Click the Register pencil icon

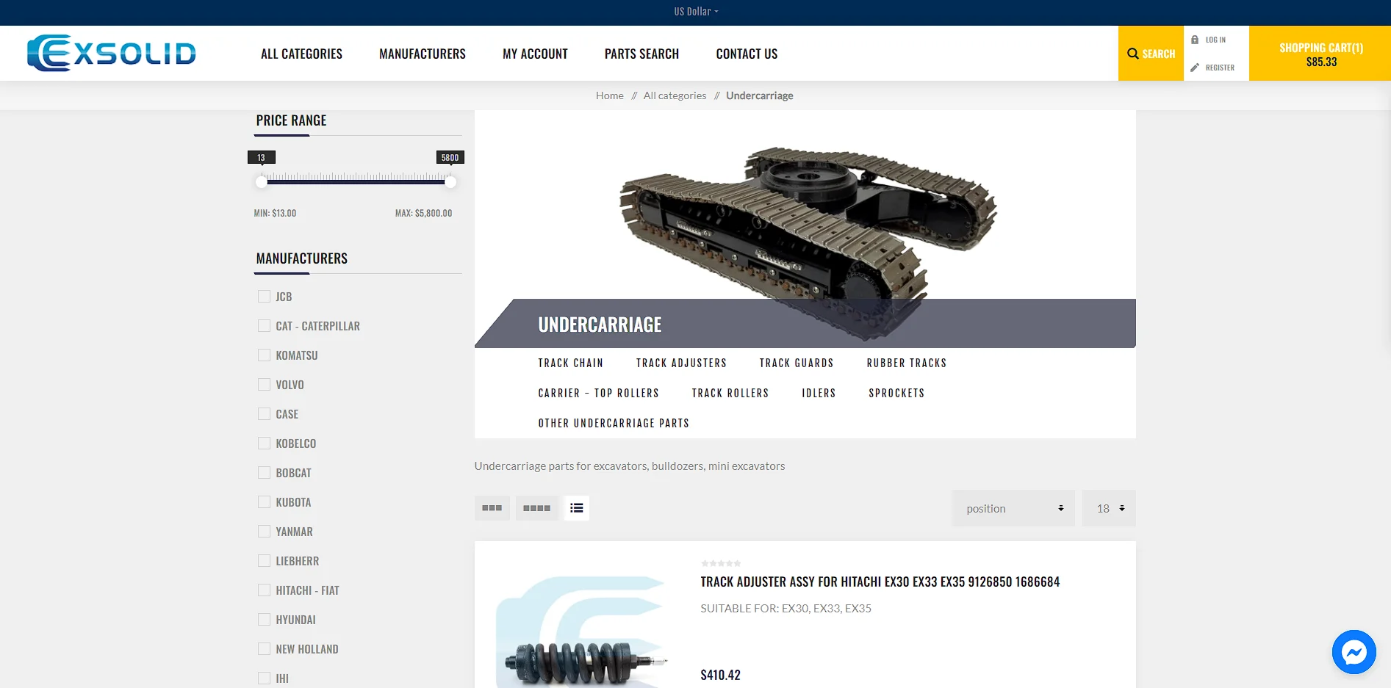1195,68
